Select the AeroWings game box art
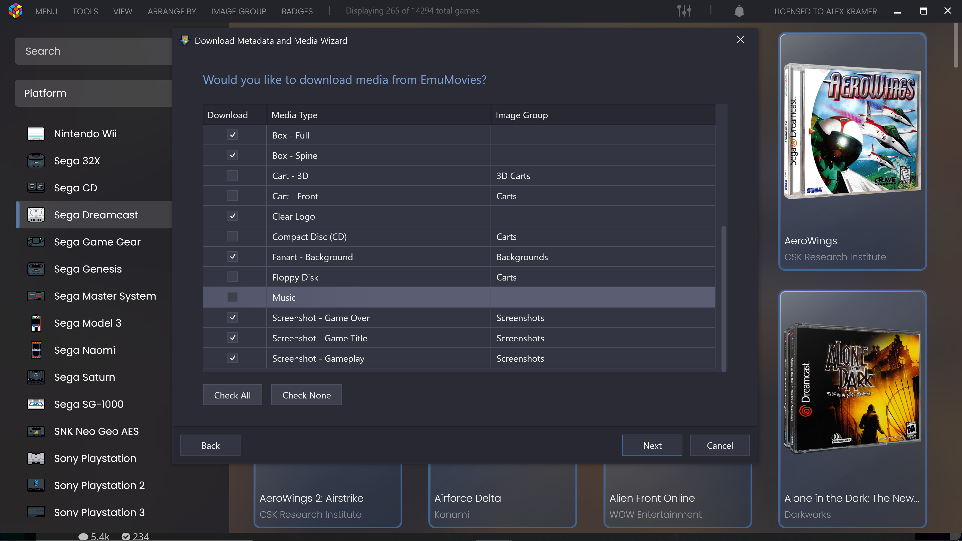Screen dimensions: 962x541 852,131
